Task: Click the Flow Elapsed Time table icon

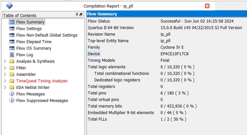Action: pos(12,42)
